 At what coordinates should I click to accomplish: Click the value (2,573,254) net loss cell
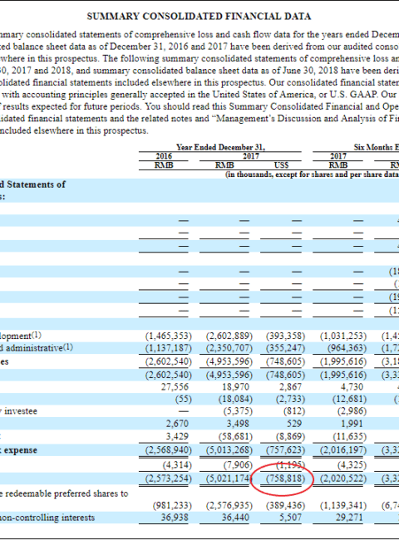click(168, 479)
